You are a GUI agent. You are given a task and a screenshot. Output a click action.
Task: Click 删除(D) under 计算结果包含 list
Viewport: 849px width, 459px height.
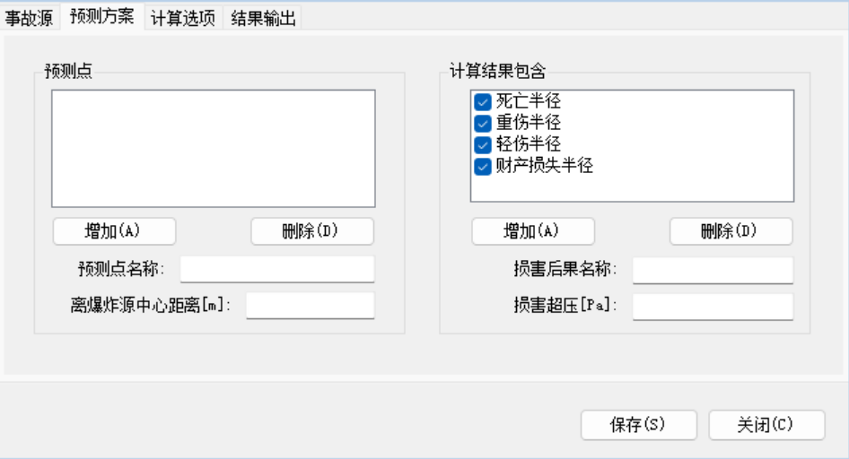[x=731, y=231]
